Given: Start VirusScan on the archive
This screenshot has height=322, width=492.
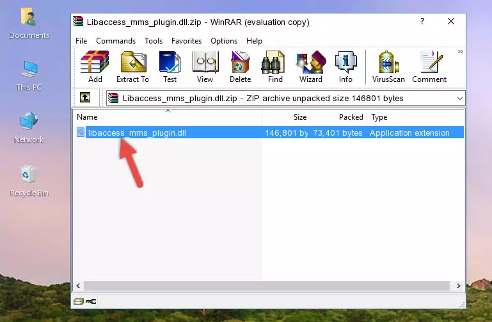Looking at the screenshot, I should pyautogui.click(x=388, y=67).
